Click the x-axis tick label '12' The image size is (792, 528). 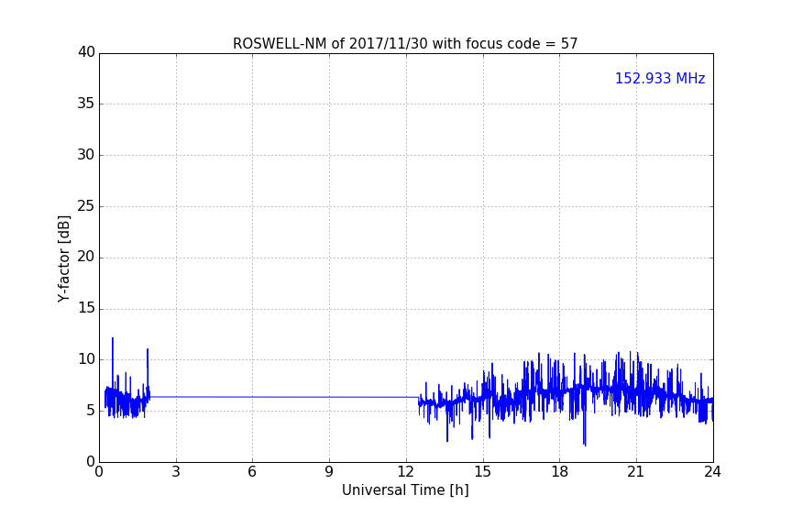(405, 472)
